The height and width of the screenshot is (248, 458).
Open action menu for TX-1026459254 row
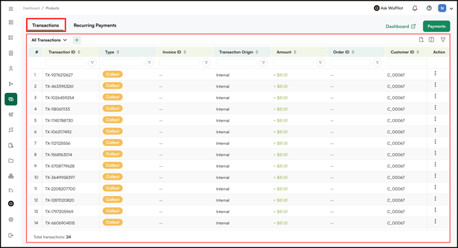(435, 96)
